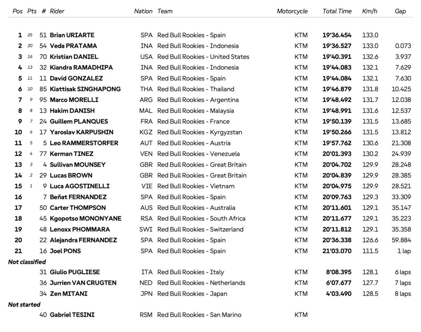Viewport: 421px width, 332px height.
Task: Select Kiattisak SINGHAPONG row
Action: 210,89
